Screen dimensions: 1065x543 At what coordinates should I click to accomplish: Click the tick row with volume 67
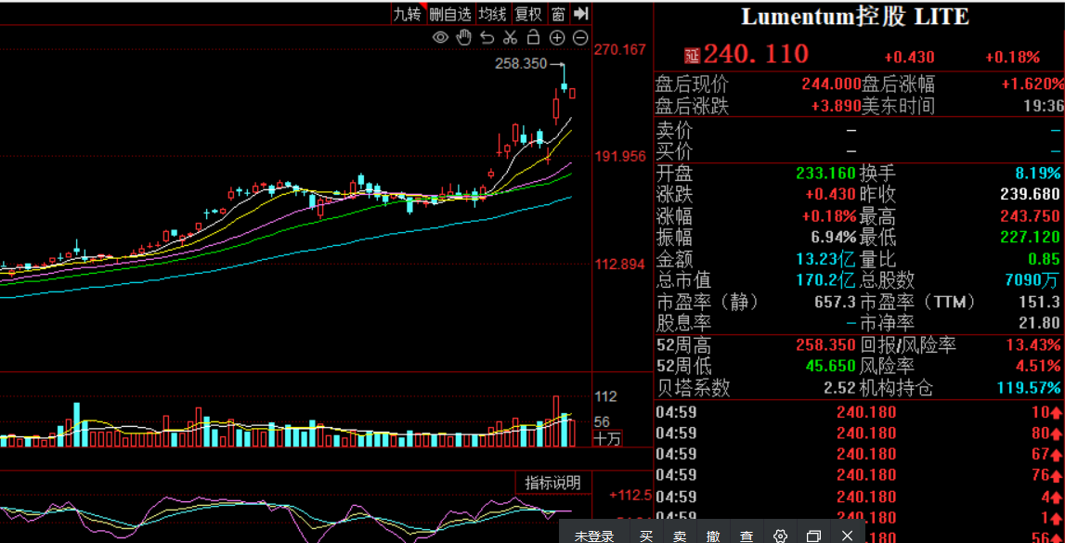pos(859,454)
